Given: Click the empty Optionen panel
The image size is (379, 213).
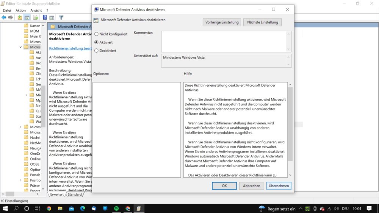Looking at the screenshot, I should 137,130.
